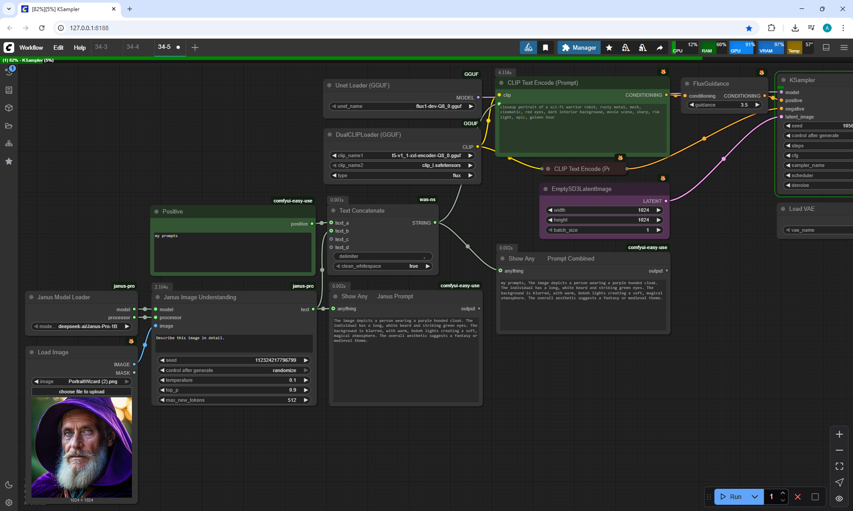Open the Run button dropdown arrow

(x=754, y=497)
